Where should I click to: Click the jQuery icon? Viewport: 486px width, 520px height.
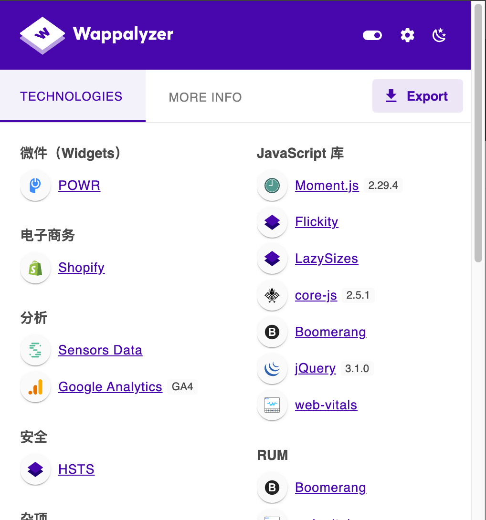272,369
